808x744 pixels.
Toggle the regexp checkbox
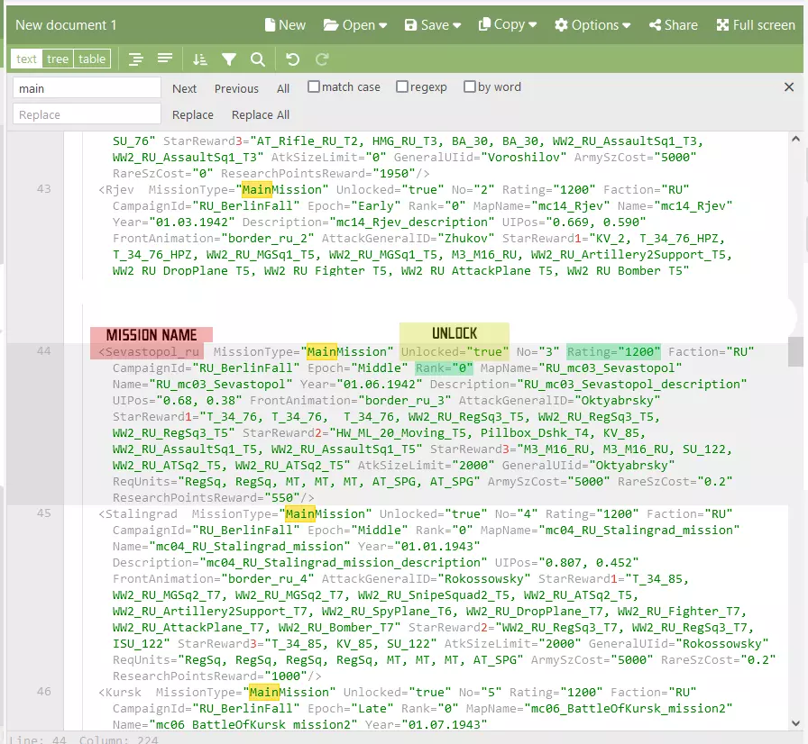point(402,87)
